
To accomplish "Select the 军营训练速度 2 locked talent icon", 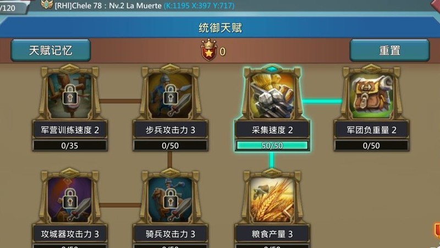I will click(x=70, y=93).
